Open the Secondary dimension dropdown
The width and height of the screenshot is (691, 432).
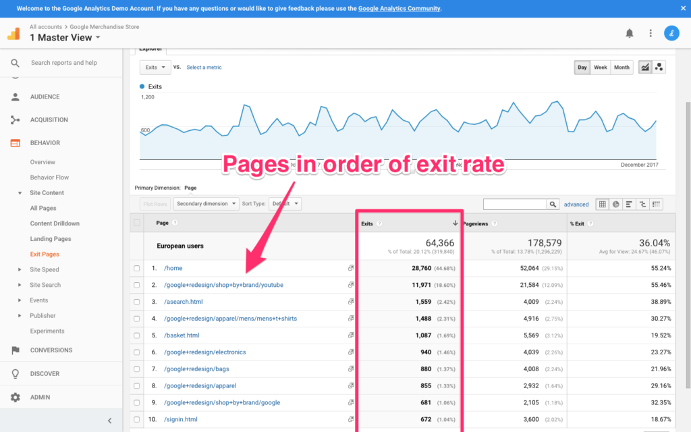206,204
